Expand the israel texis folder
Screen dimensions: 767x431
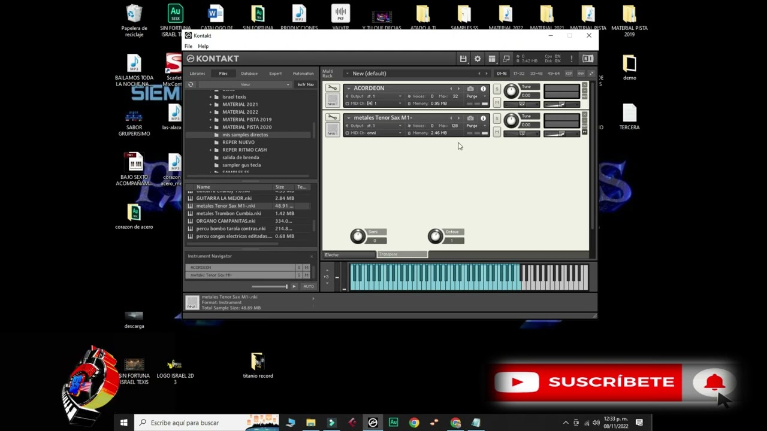[210, 97]
